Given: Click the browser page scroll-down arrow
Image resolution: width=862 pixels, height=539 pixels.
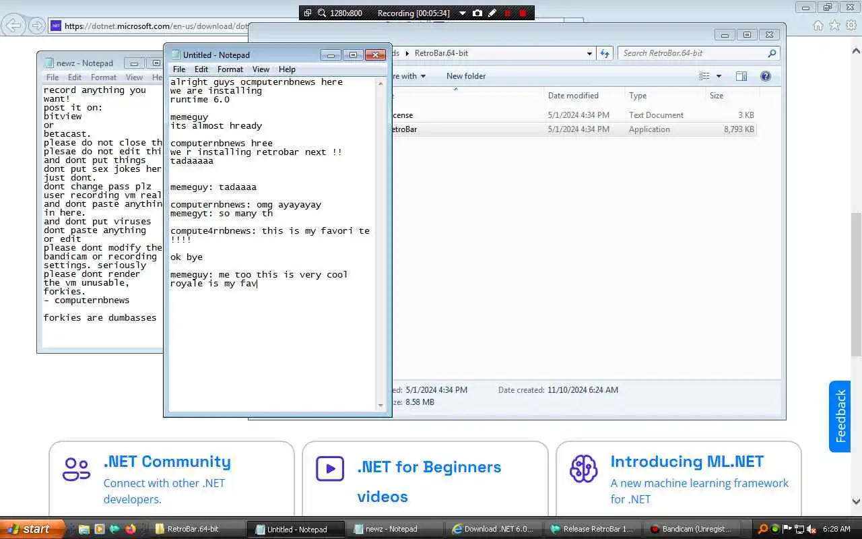Looking at the screenshot, I should [856, 501].
